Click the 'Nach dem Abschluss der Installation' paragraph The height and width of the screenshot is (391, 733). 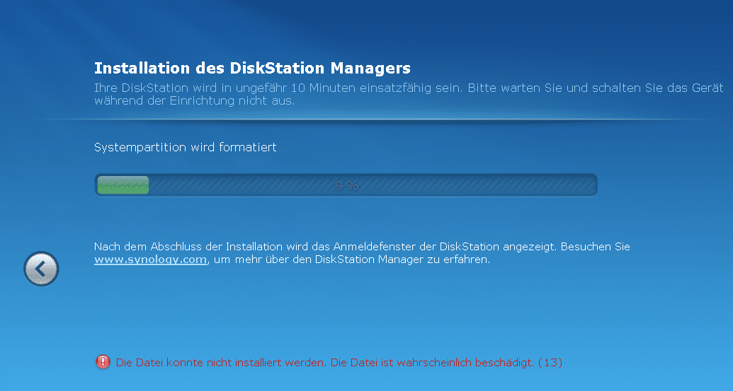point(363,253)
